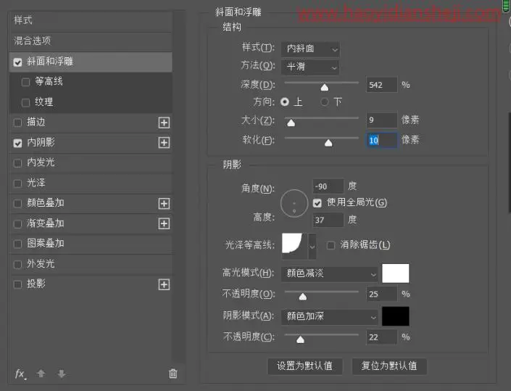The image size is (511, 391).
Task: Select the 斜面和浮雕 entry label
Action: [x=50, y=62]
